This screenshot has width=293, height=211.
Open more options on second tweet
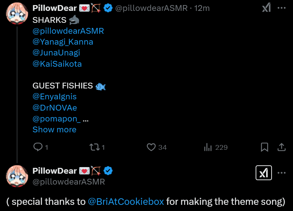point(281,173)
